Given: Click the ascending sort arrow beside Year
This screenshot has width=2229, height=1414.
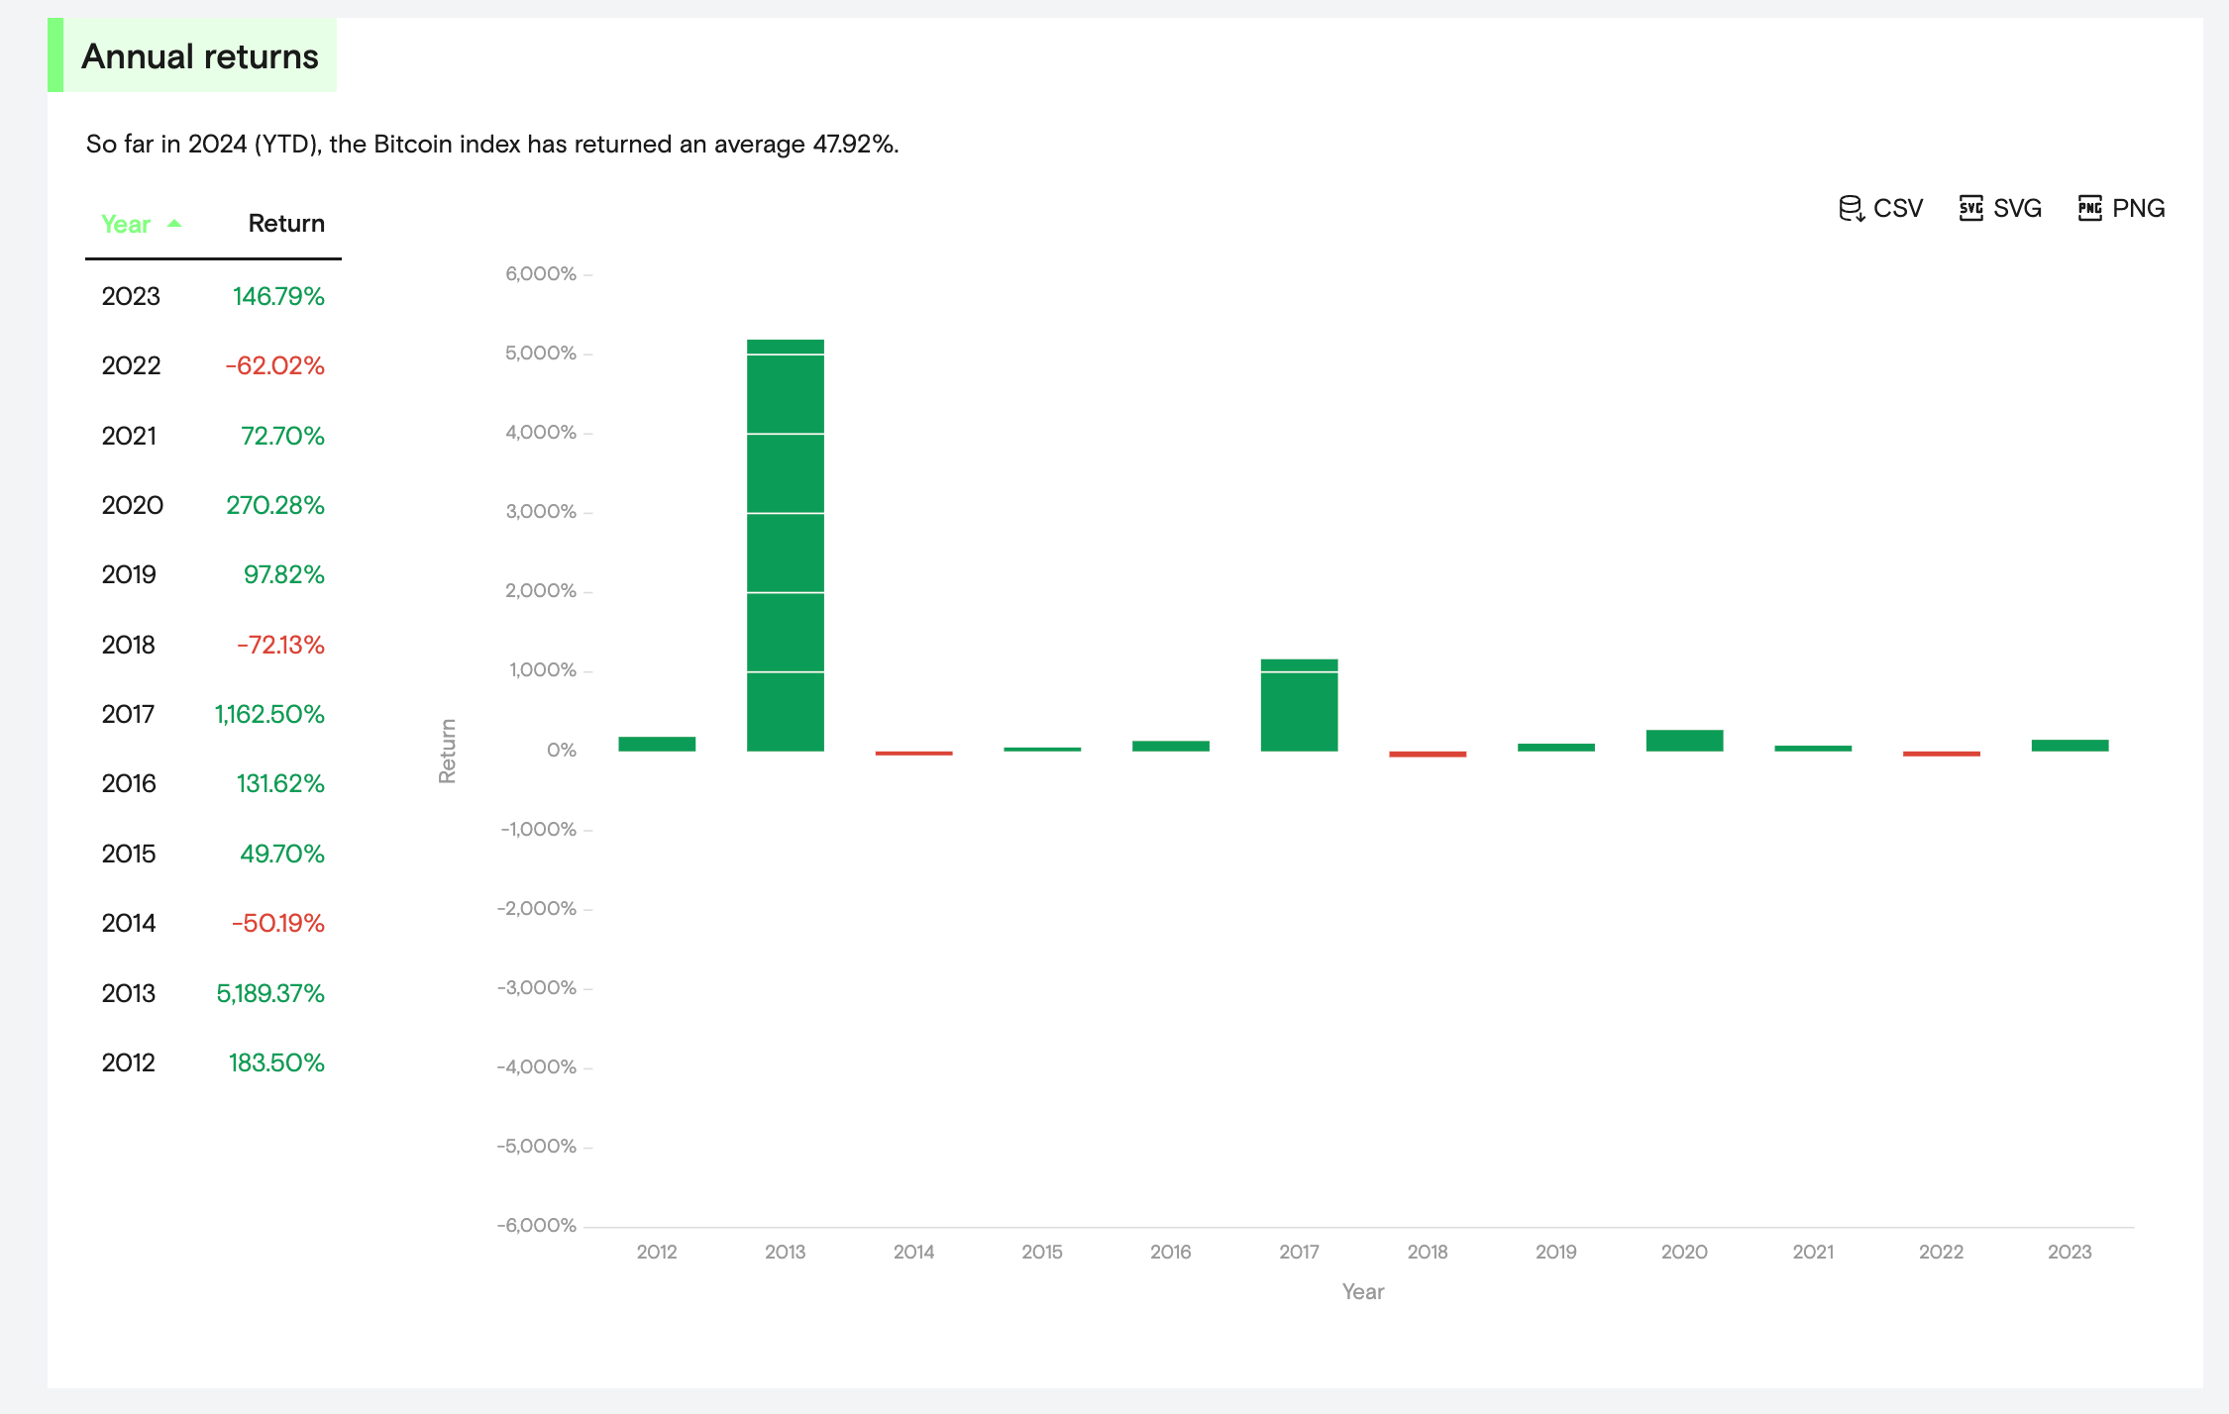Looking at the screenshot, I should pos(173,224).
